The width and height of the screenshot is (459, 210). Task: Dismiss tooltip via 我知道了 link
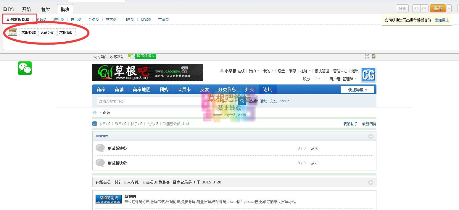pyautogui.click(x=442, y=20)
